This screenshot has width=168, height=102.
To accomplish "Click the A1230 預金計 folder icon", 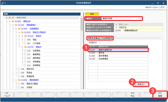I will (x=26, y=47).
